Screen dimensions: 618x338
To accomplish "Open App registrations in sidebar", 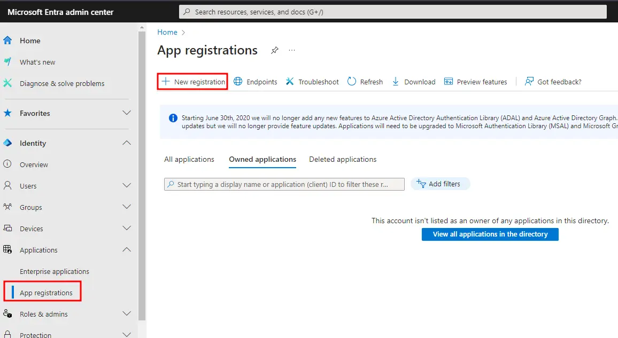I will pyautogui.click(x=46, y=293).
